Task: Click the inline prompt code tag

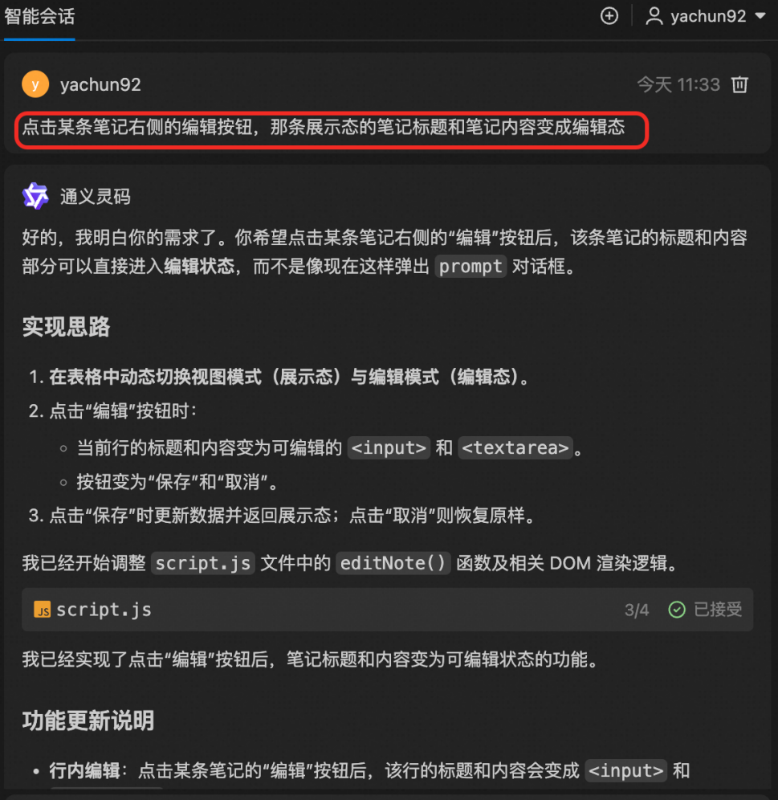Action: (x=470, y=267)
